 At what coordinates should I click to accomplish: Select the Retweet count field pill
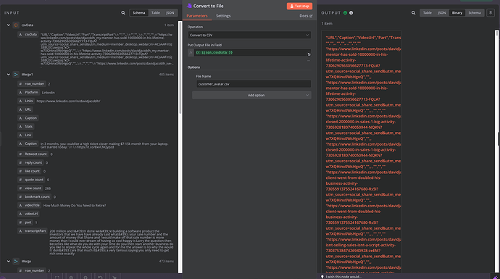click(33, 154)
